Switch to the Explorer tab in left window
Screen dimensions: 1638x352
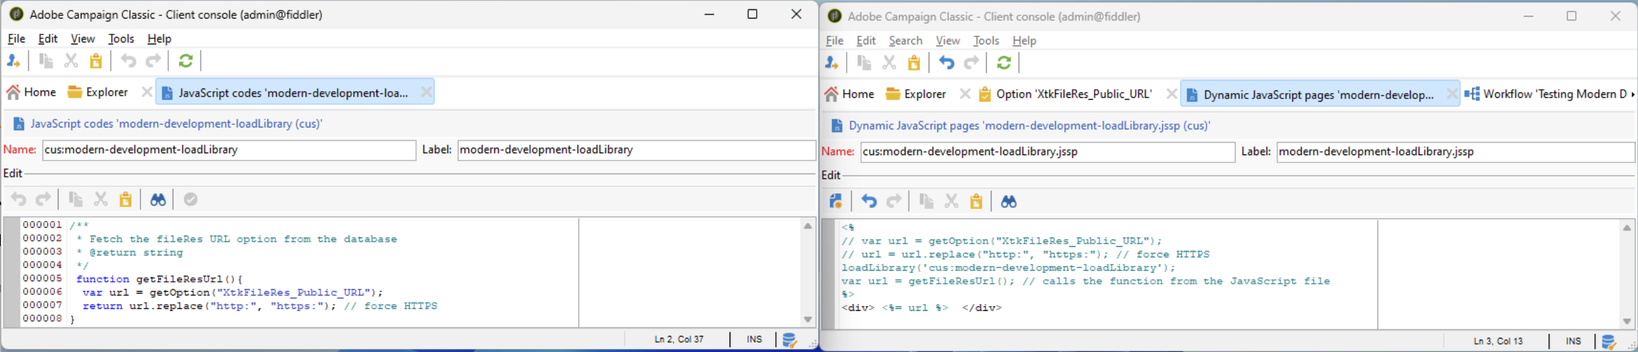[98, 92]
